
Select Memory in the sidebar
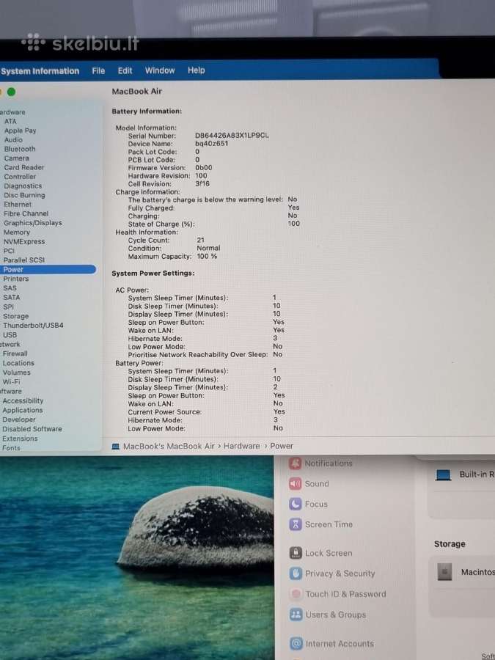pos(17,232)
